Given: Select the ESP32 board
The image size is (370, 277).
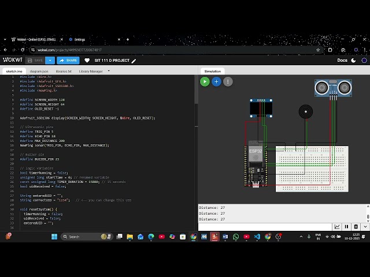Looking at the screenshot, I should pos(256,164).
